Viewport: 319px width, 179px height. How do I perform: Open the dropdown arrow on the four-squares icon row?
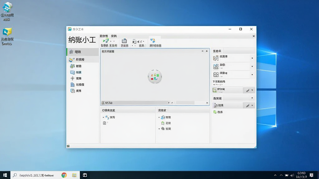252,75
